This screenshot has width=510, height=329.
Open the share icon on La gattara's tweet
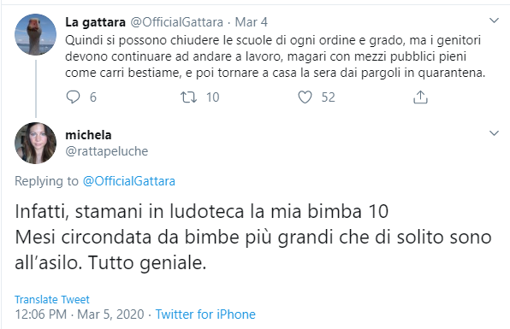coord(420,97)
